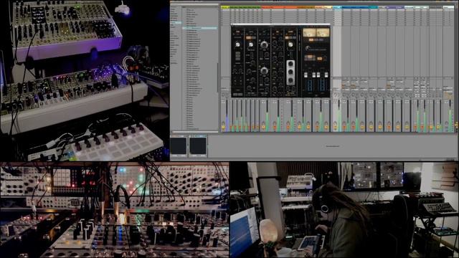459x258 pixels.
Task: Open the left black device thumbnail
Action: [179, 145]
